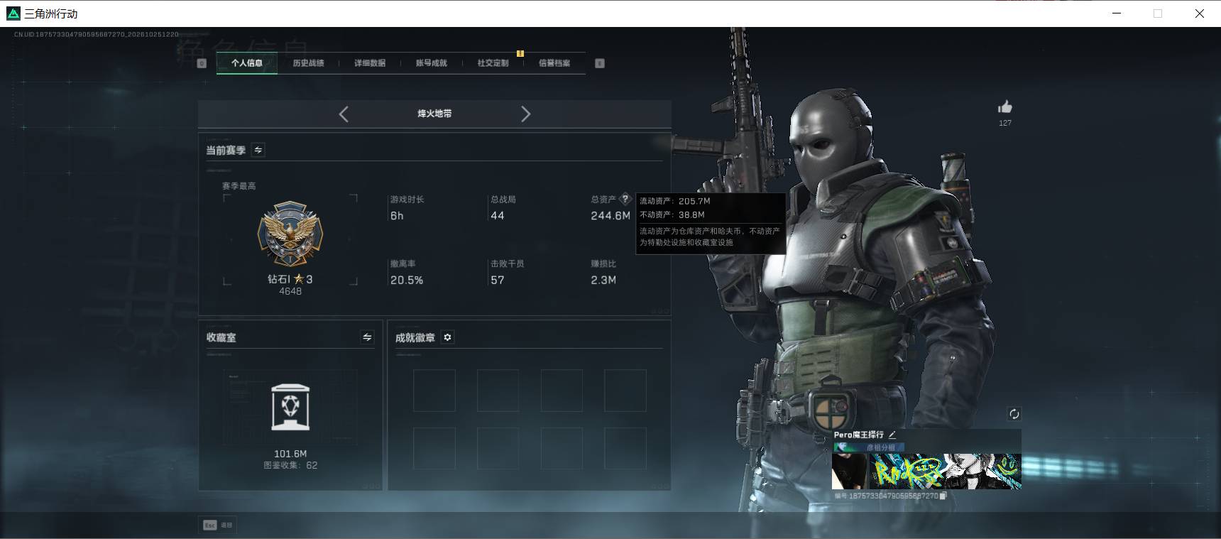The height and width of the screenshot is (539, 1221).
Task: Click the 收藏室 swap icon
Action: 367,337
